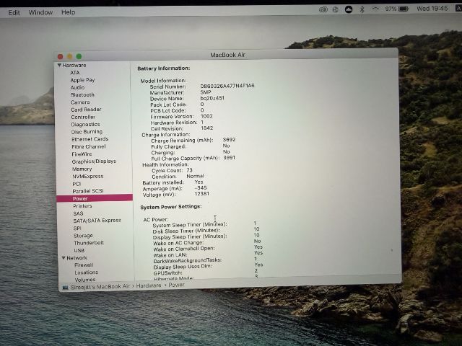Viewport: 462px width, 346px height.
Task: Select Ethernet Cards in the sidebar
Action: 90,139
